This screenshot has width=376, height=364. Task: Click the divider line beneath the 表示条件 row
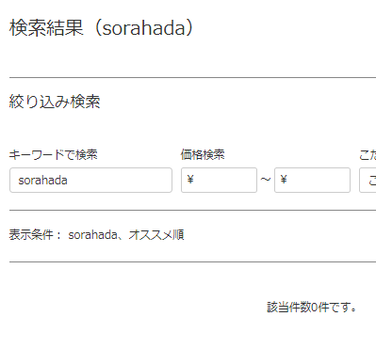pos(192,261)
